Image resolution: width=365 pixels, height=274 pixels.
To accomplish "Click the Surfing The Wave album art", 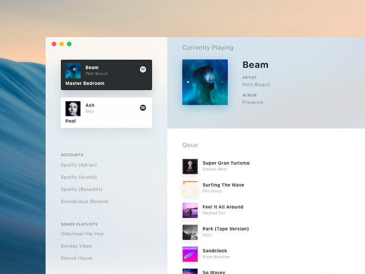I will (190, 188).
